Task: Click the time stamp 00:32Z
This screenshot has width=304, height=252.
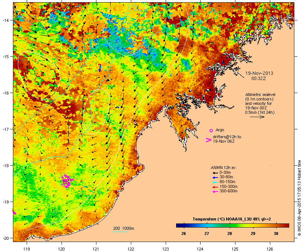Action: coord(259,79)
